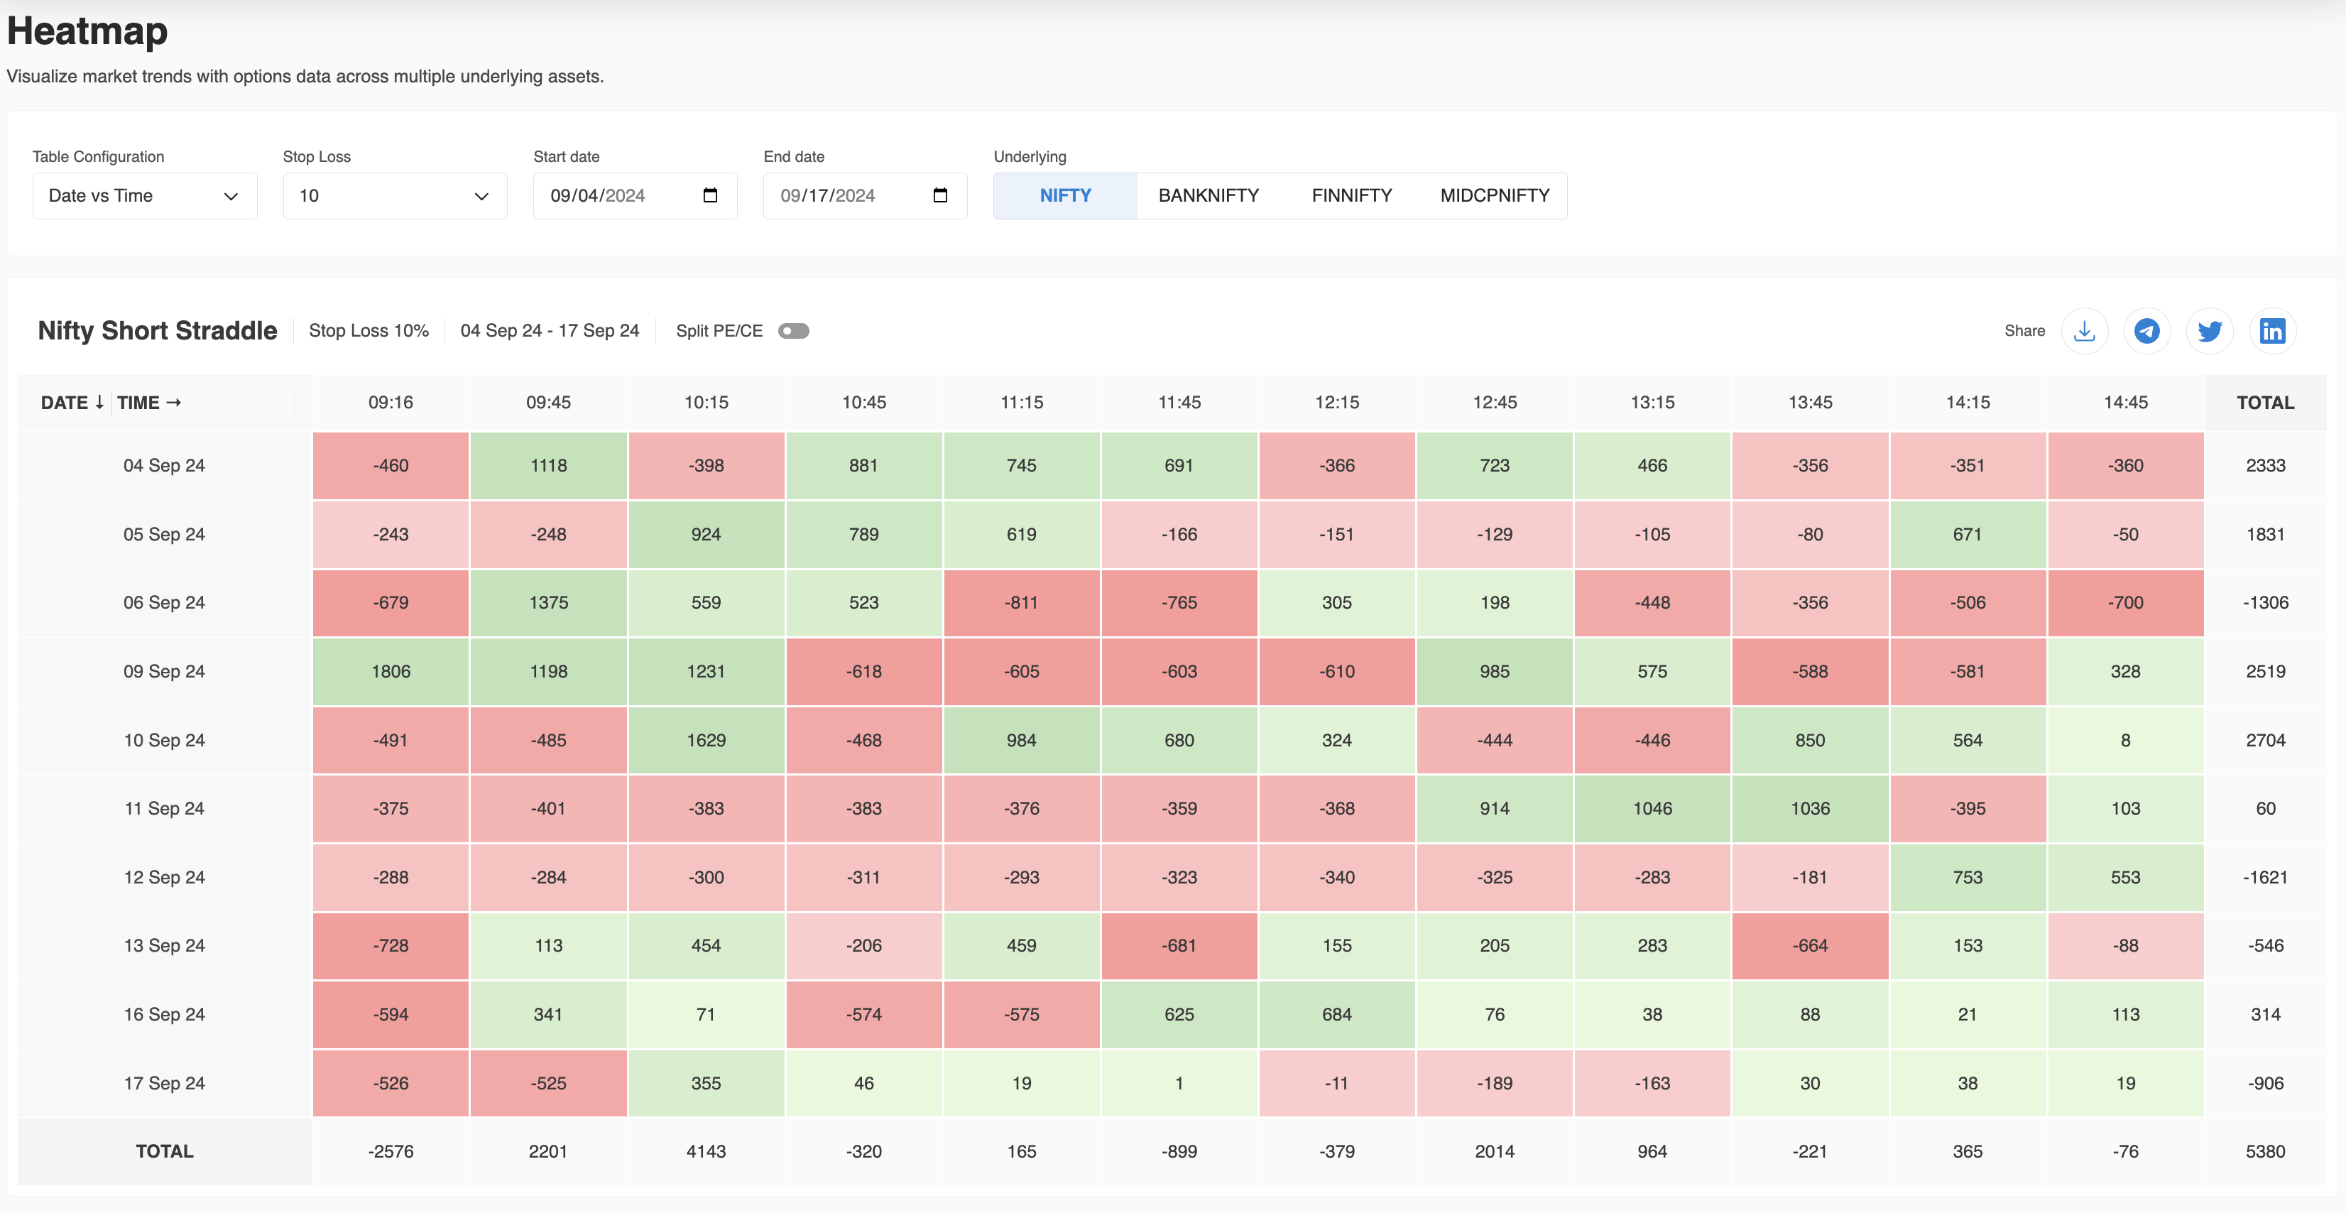
Task: Click the 985 cell for 09 Sep
Action: point(1495,671)
